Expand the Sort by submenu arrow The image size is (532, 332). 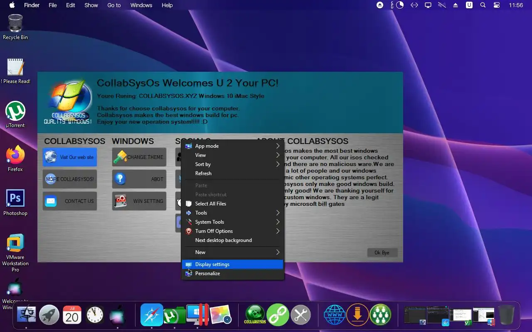click(278, 164)
